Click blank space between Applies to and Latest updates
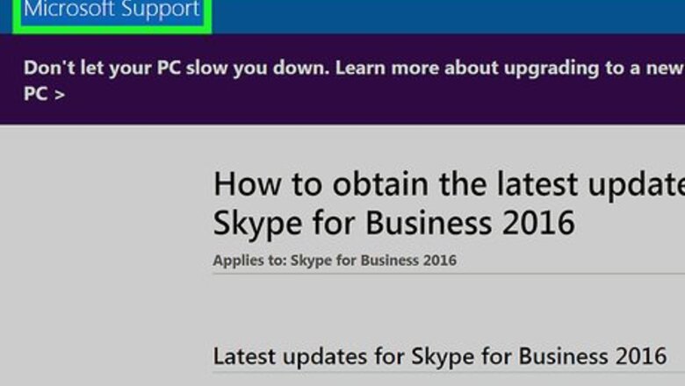This screenshot has width=685, height=386. (x=439, y=307)
